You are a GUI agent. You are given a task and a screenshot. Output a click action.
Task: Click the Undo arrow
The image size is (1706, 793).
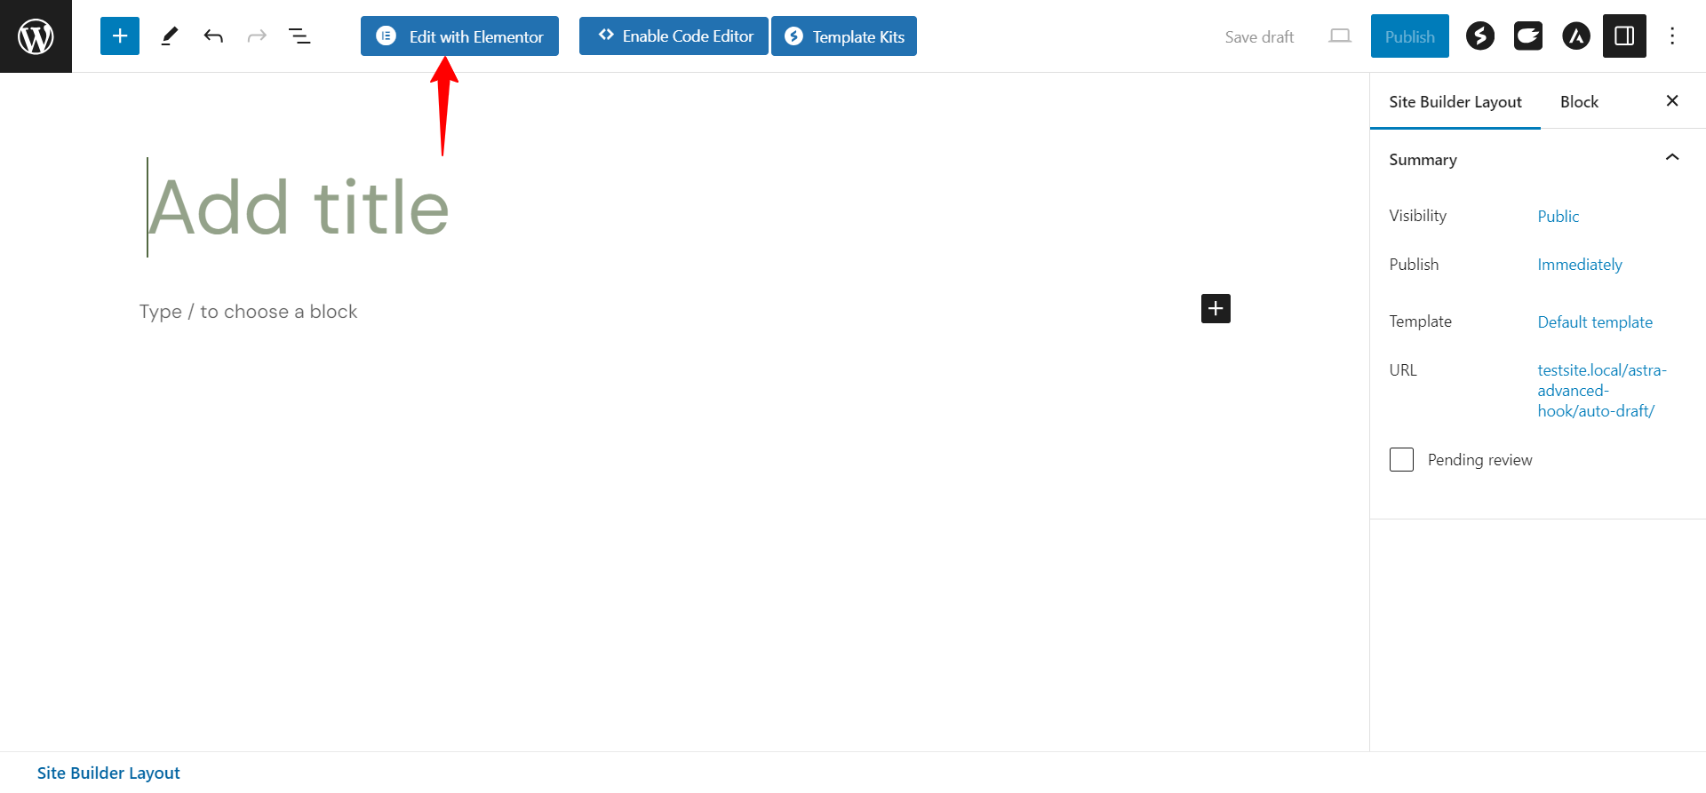[x=213, y=36]
